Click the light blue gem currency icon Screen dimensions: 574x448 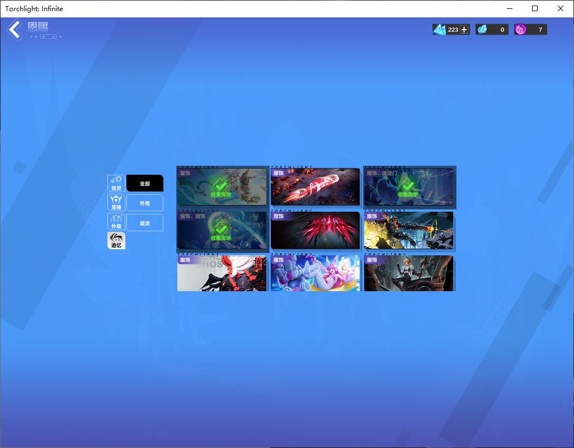[x=482, y=29]
